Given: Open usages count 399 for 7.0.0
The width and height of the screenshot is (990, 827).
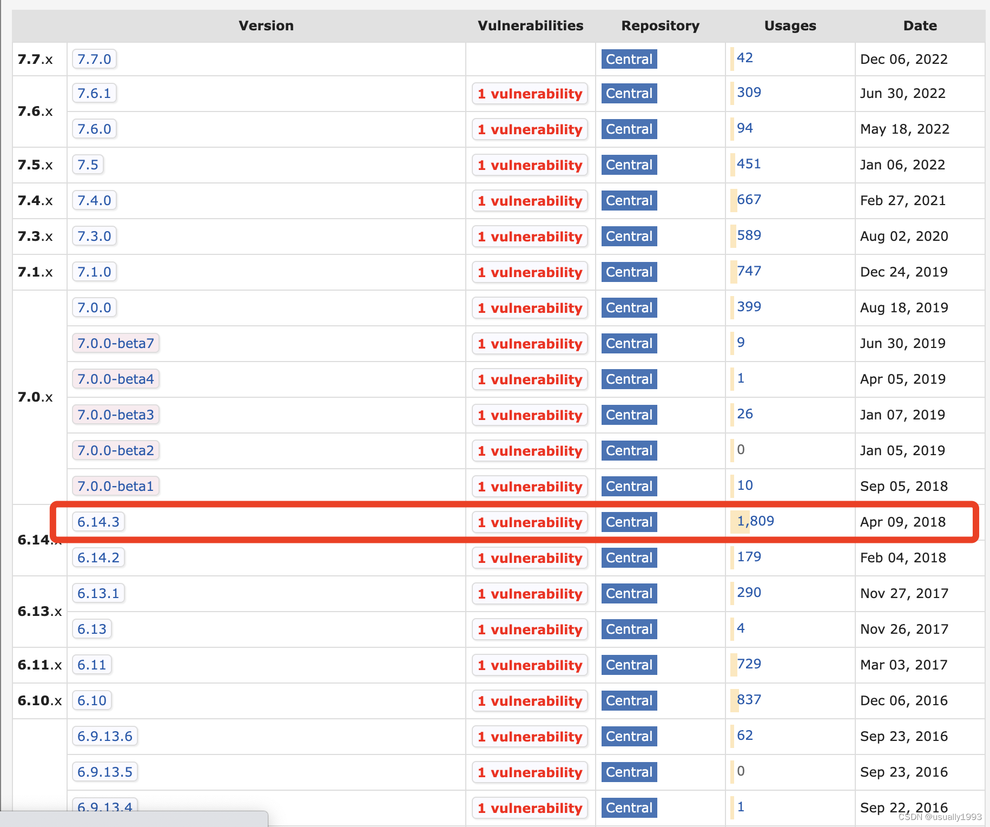Looking at the screenshot, I should [749, 307].
